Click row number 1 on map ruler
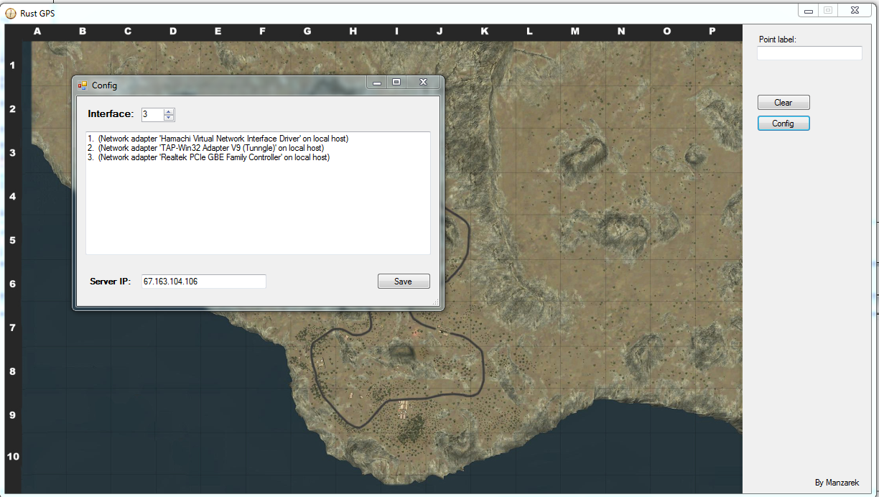879x497 pixels. coord(12,65)
